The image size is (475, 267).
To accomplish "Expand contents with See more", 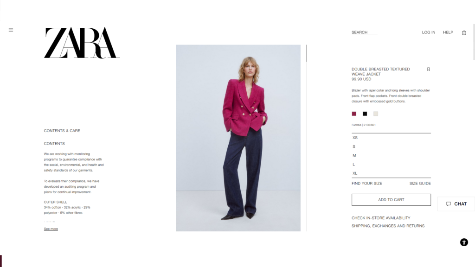I will pyautogui.click(x=51, y=229).
